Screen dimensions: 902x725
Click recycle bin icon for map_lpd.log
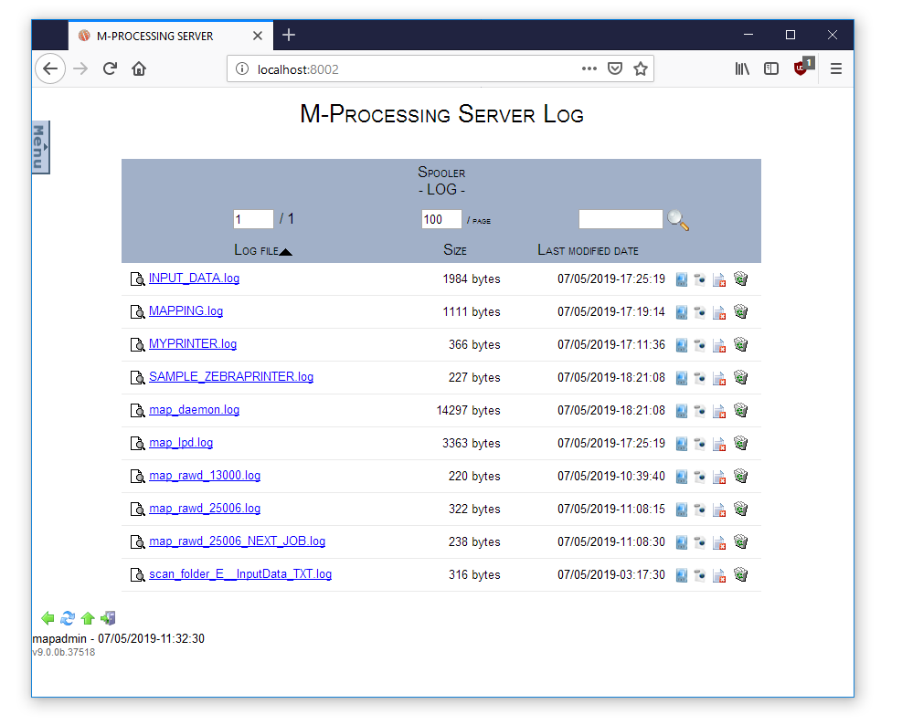click(741, 444)
